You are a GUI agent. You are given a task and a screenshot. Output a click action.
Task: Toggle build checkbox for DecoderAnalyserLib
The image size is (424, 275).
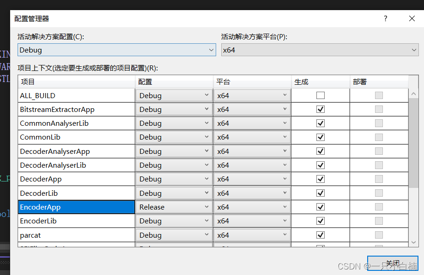tap(321, 165)
